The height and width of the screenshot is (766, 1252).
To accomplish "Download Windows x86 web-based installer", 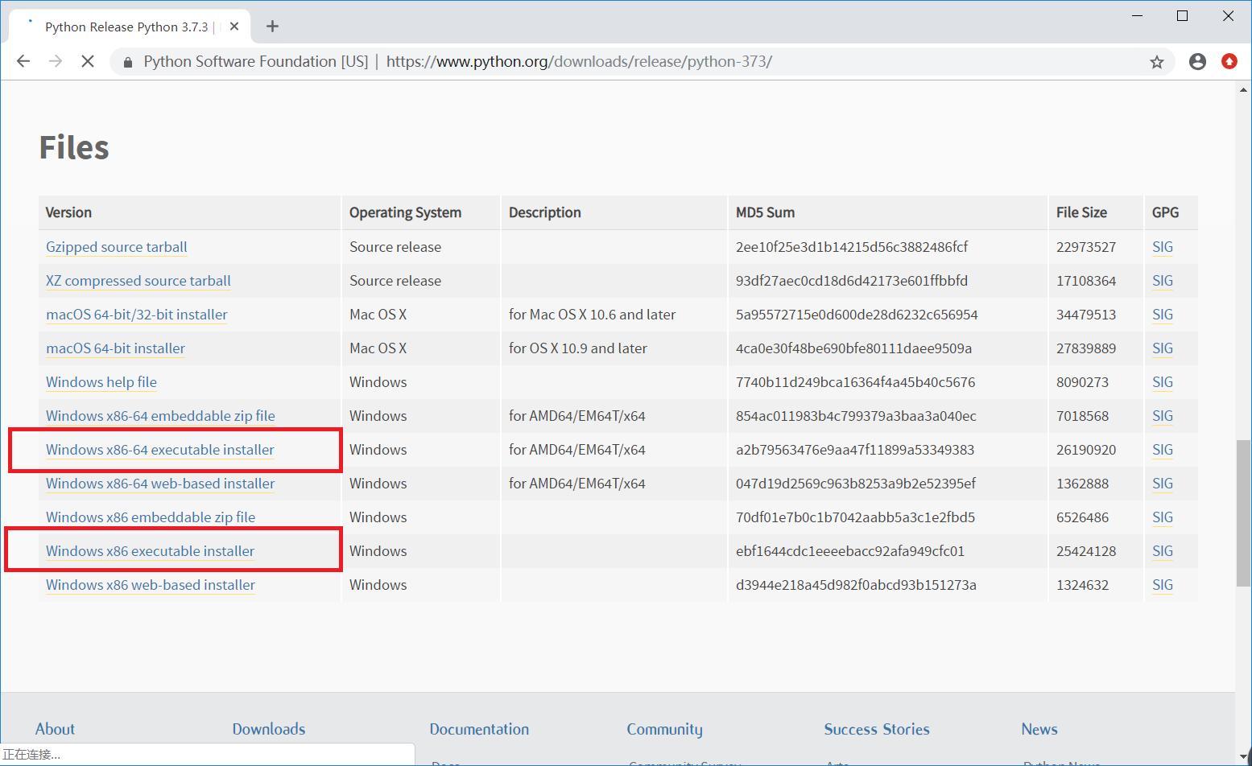I will (x=151, y=585).
